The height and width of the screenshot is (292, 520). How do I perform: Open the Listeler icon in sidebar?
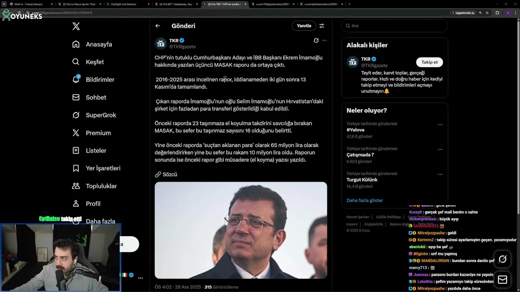pyautogui.click(x=76, y=150)
